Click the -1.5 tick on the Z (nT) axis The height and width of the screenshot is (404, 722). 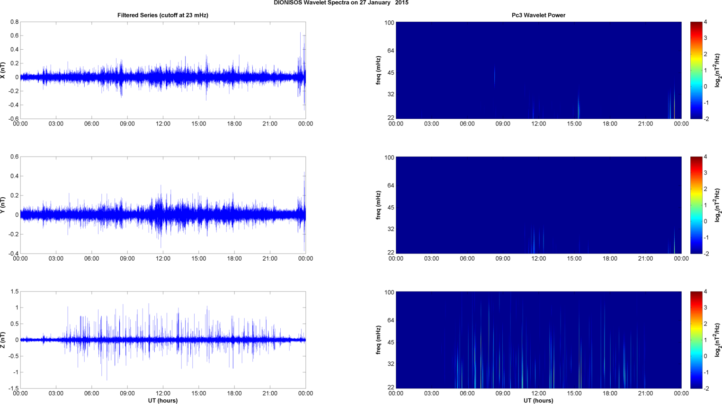point(13,388)
